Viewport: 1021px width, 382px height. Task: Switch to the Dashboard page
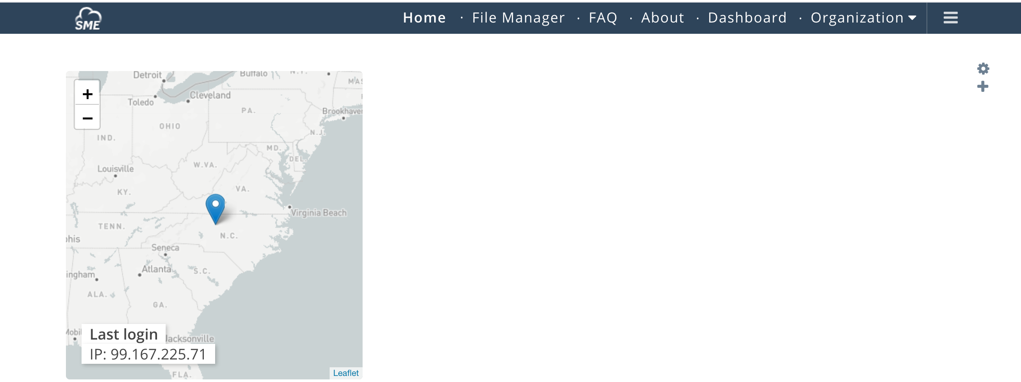(747, 18)
